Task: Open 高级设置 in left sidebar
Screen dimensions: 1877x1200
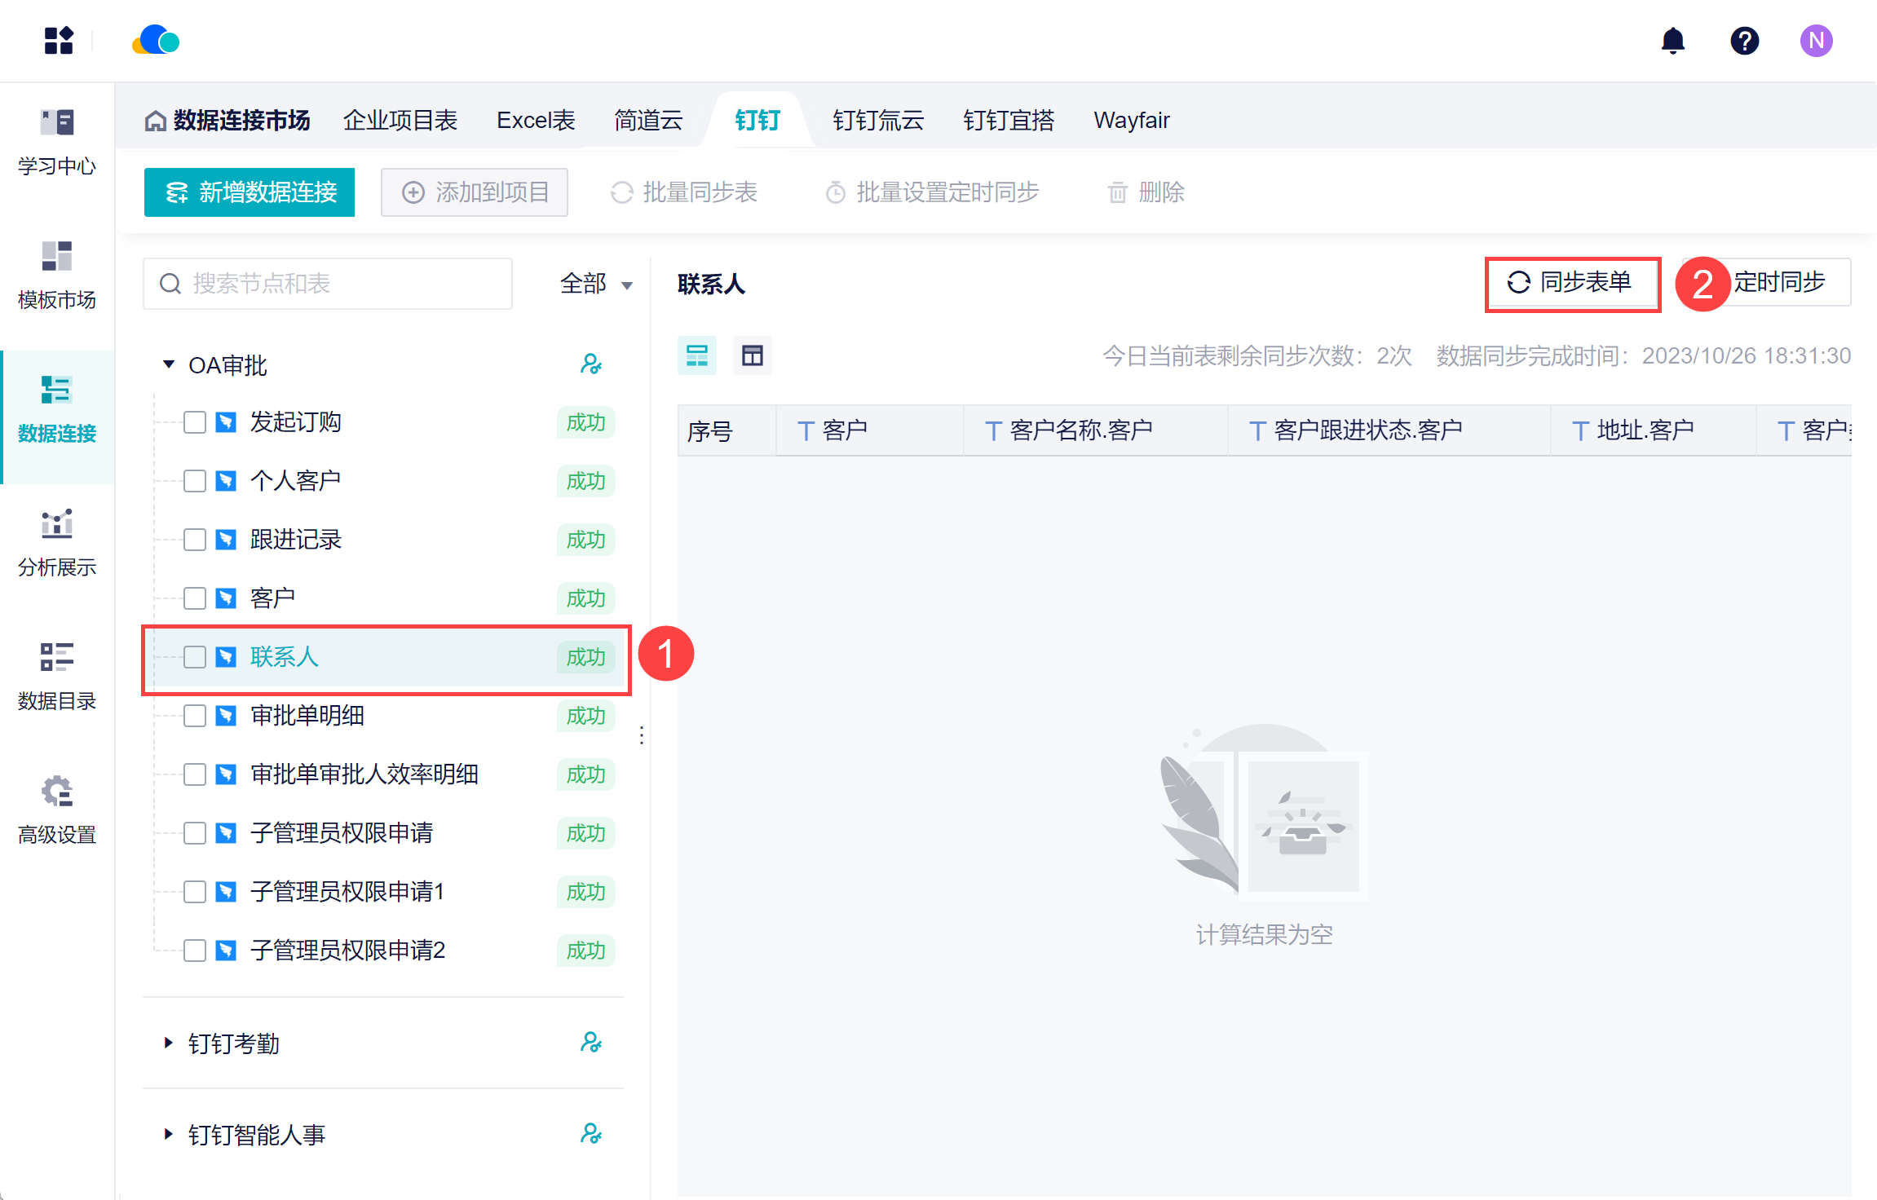Action: [x=57, y=810]
